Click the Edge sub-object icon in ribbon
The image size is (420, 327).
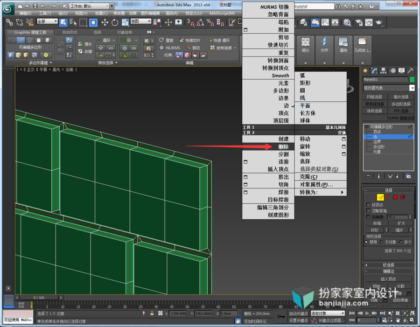pos(21,40)
